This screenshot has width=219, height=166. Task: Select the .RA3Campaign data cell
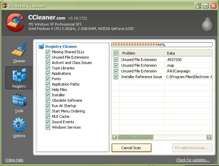pos(178,71)
